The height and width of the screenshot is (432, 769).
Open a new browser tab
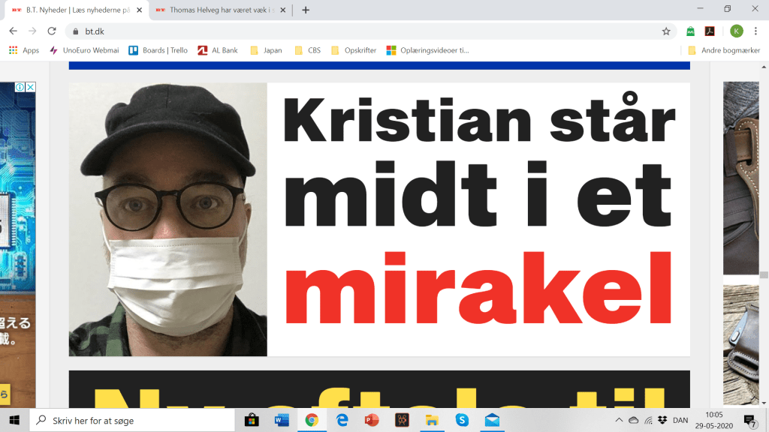(306, 10)
